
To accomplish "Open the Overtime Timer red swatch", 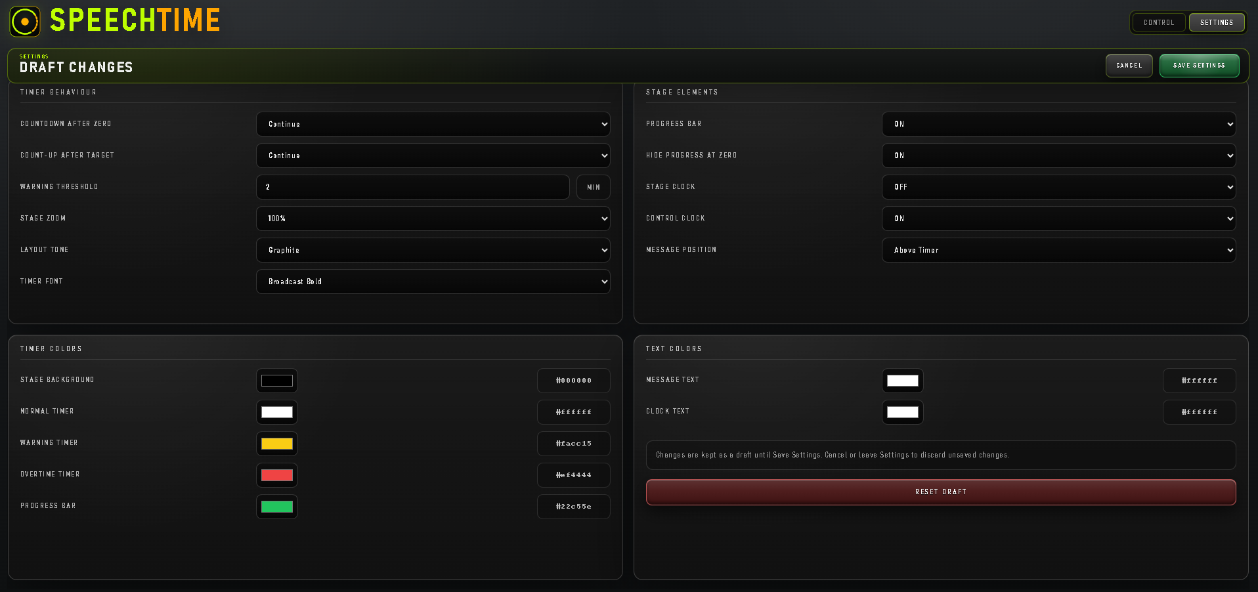I will (x=277, y=475).
